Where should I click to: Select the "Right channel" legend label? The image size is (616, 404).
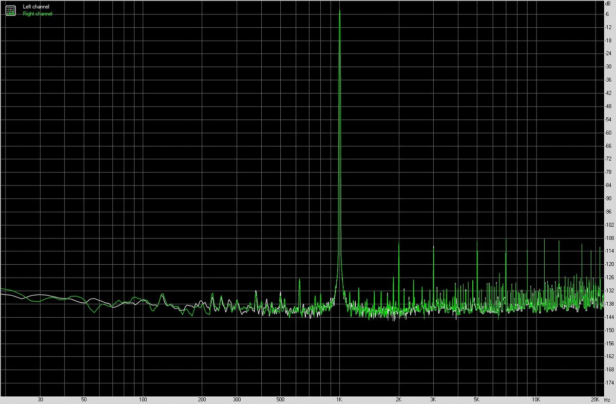37,14
